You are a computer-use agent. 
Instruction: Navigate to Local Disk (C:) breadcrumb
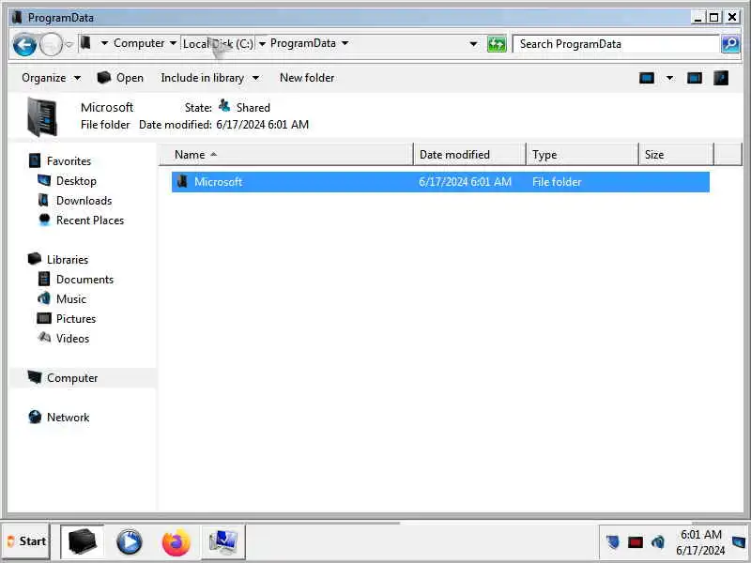point(218,43)
